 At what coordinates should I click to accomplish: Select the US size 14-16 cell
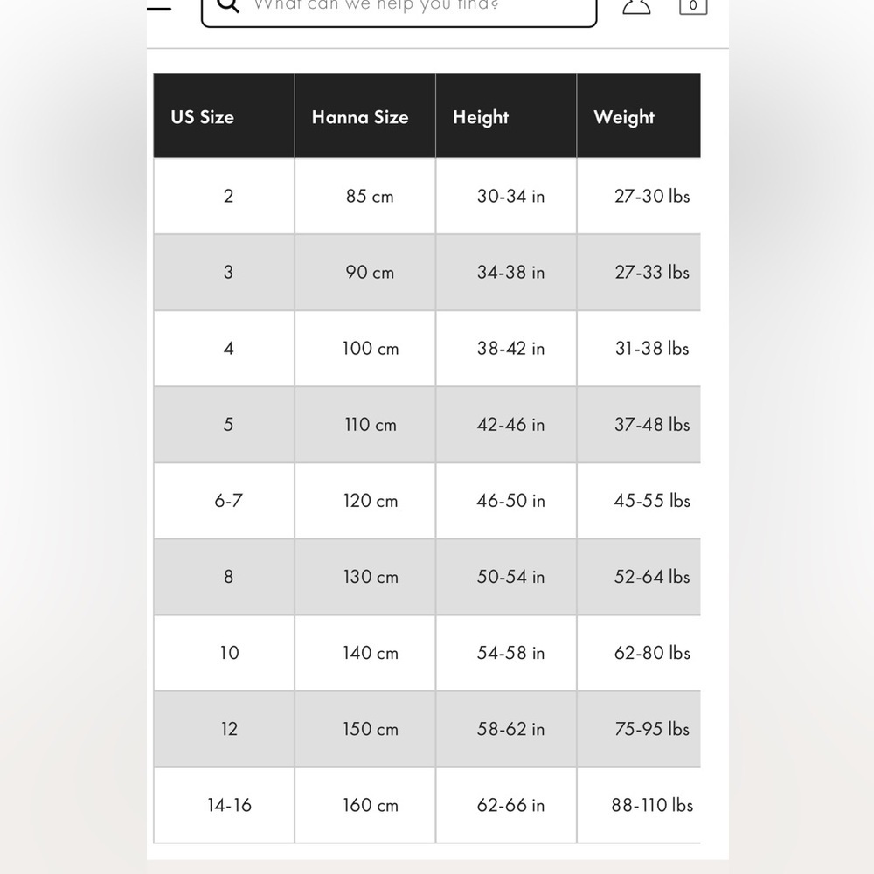(x=224, y=806)
